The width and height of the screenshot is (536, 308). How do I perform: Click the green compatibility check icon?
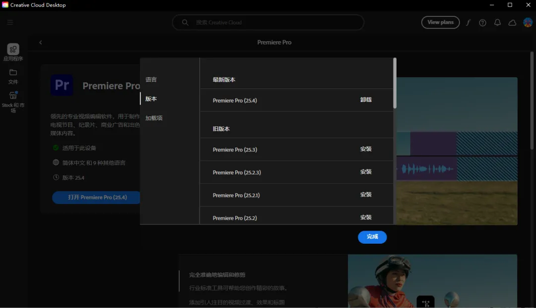[56, 148]
